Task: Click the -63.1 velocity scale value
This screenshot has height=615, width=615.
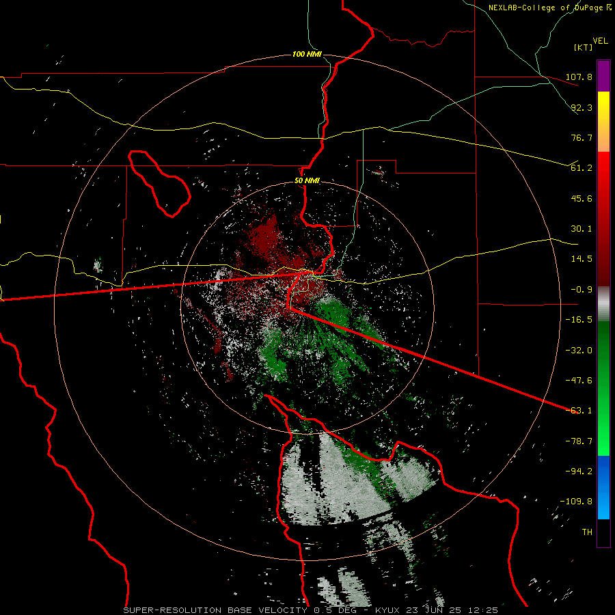Action: point(579,411)
